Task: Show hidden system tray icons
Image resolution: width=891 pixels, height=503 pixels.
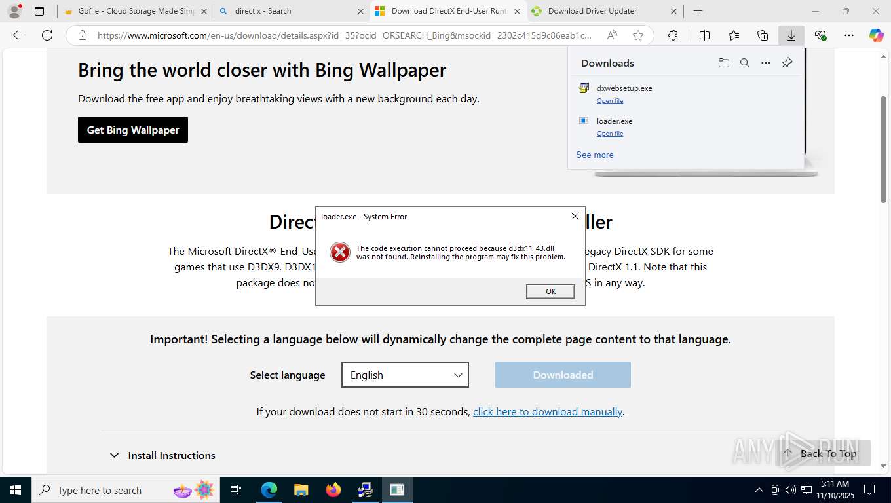Action: (759, 490)
